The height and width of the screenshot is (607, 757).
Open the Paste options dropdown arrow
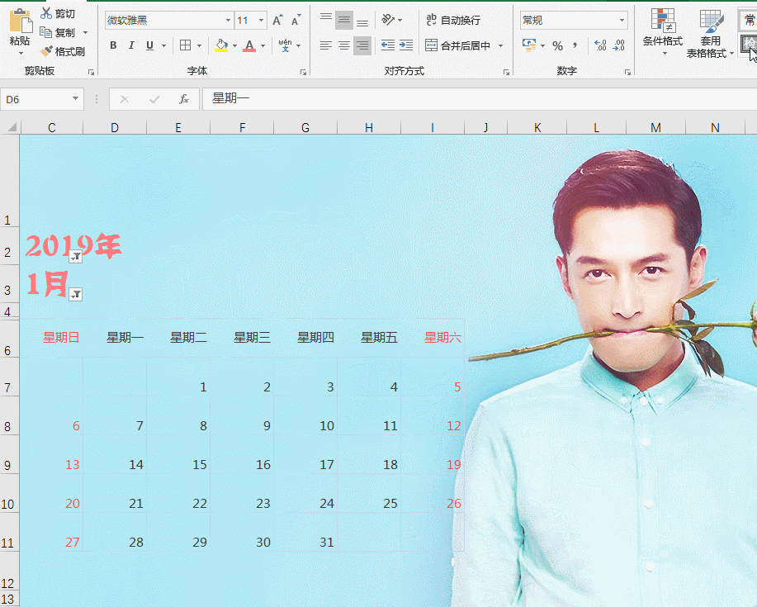[21, 53]
